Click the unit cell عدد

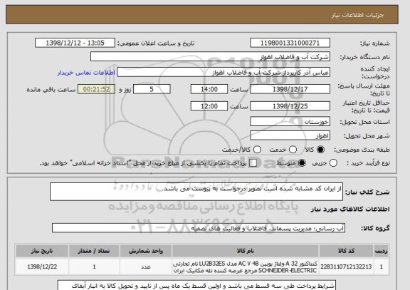[146, 266]
